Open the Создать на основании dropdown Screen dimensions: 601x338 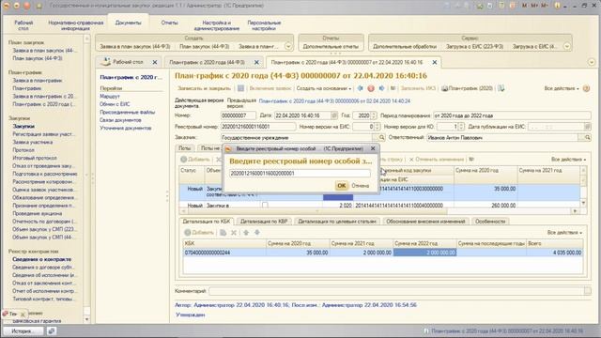click(x=323, y=88)
